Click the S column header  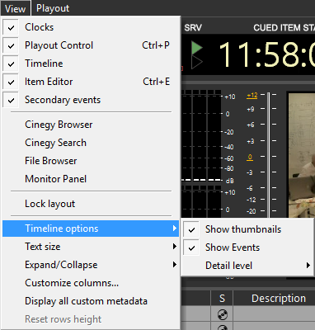[x=222, y=299]
